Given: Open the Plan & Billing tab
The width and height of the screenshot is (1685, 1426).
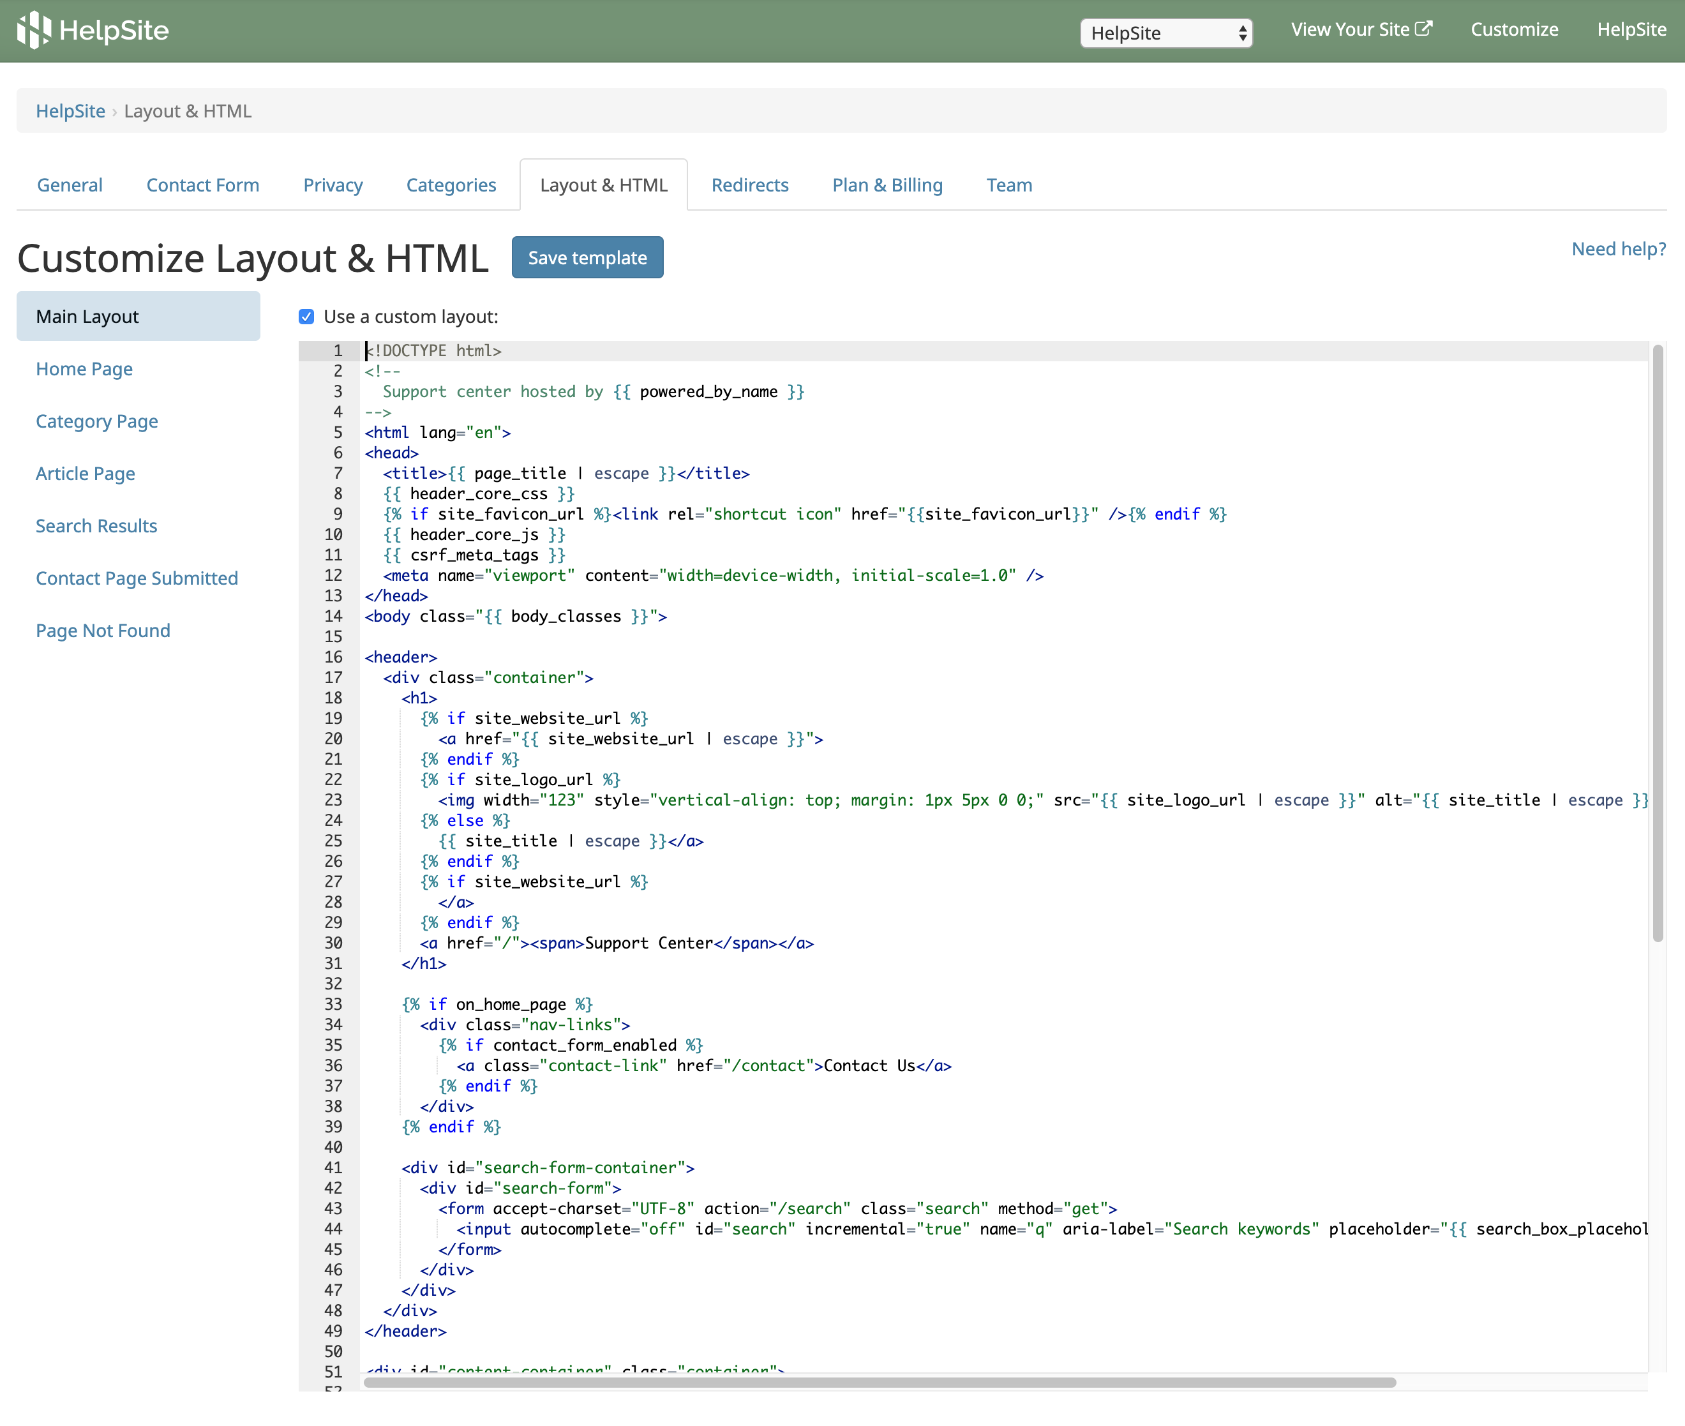Looking at the screenshot, I should pyautogui.click(x=887, y=184).
